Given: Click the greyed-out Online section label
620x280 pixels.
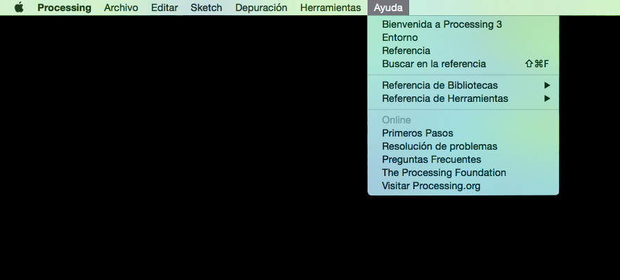Looking at the screenshot, I should [397, 120].
